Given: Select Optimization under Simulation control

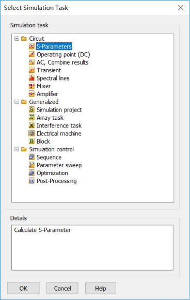Looking at the screenshot, I should pos(52,173).
